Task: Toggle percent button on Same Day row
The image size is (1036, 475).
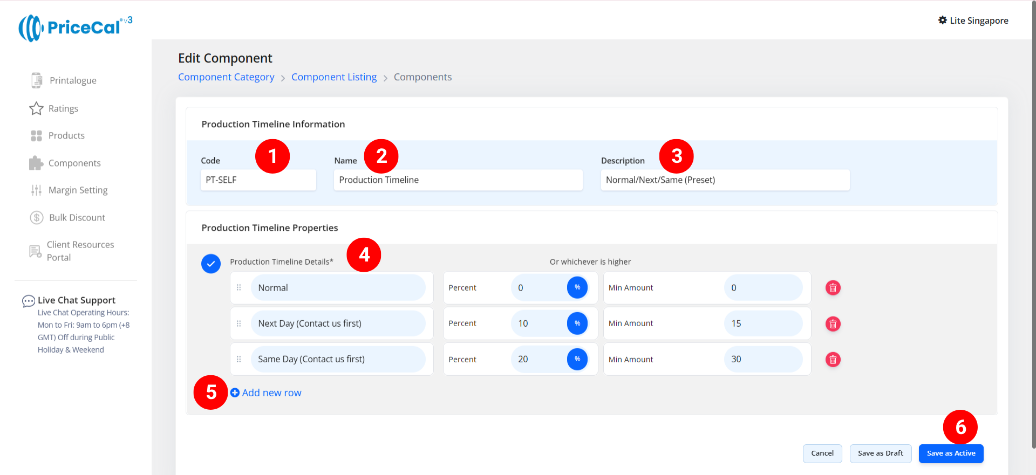Action: click(577, 359)
